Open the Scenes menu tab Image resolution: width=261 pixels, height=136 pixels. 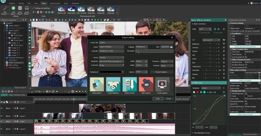[21, 3]
